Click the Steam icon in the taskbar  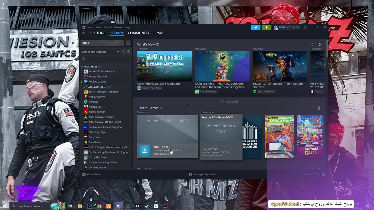click(147, 206)
